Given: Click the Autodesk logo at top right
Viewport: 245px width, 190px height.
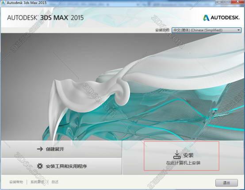Looking at the screenshot, I should click(221, 18).
